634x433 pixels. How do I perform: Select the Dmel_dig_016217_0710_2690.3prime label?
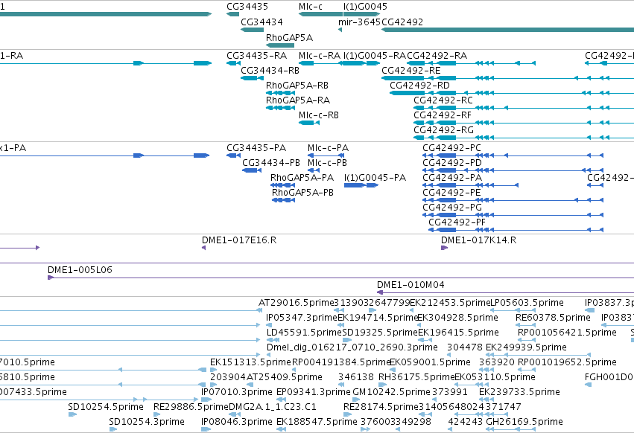352,347
